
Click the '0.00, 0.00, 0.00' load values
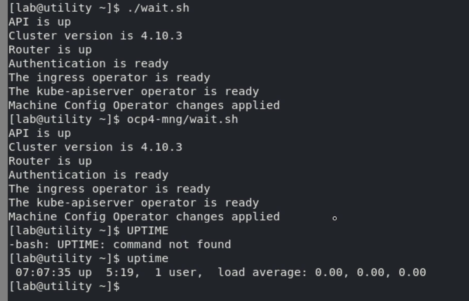[x=370, y=272]
